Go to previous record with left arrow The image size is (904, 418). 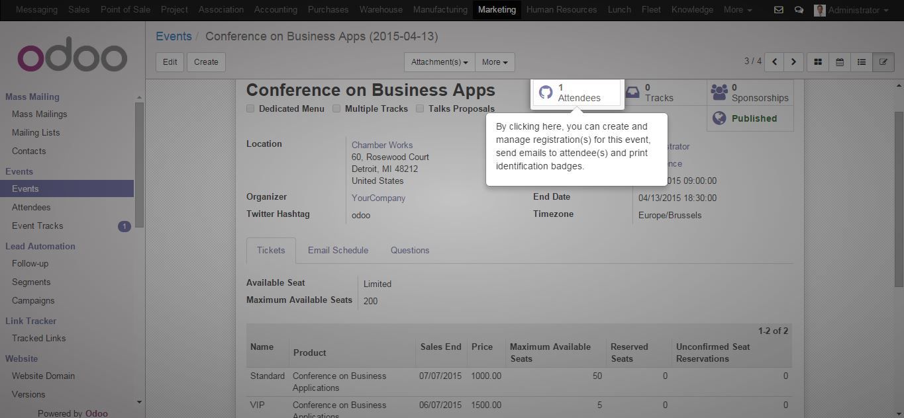774,62
